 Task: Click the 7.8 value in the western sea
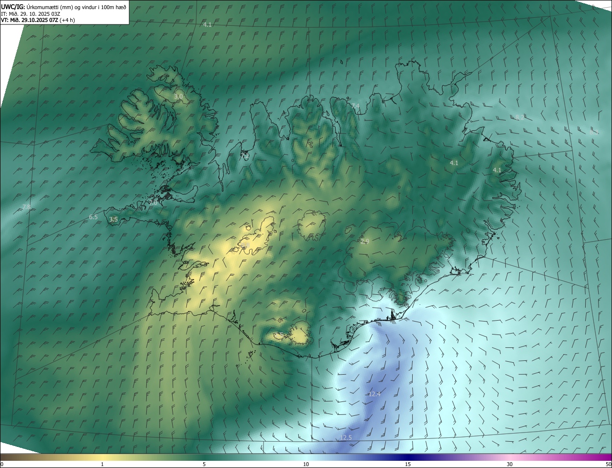(x=26, y=207)
